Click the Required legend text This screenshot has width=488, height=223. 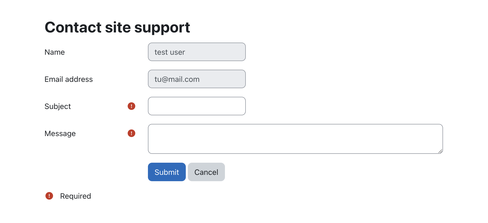75,196
